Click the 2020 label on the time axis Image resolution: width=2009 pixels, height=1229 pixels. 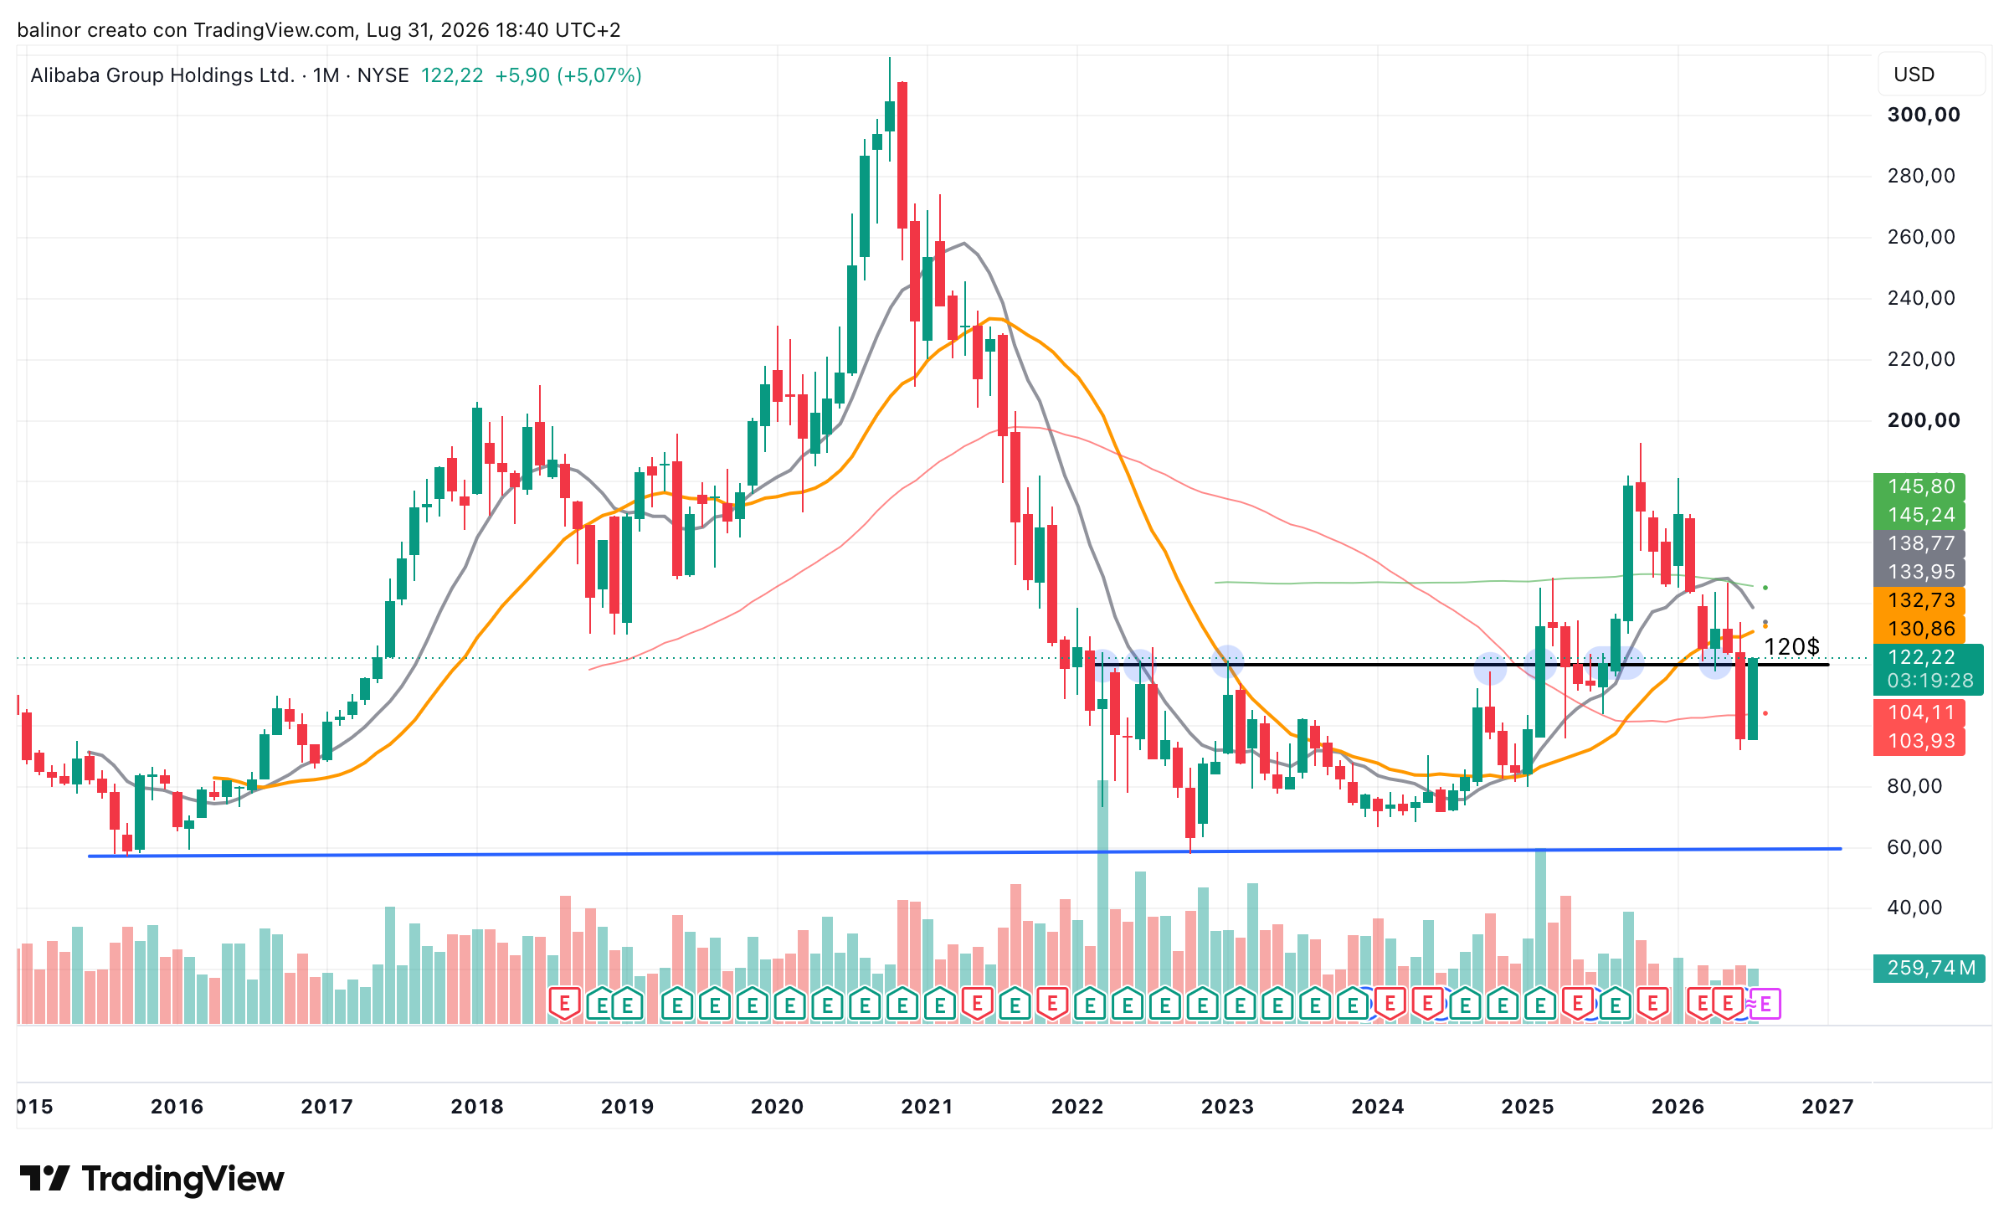[777, 1107]
